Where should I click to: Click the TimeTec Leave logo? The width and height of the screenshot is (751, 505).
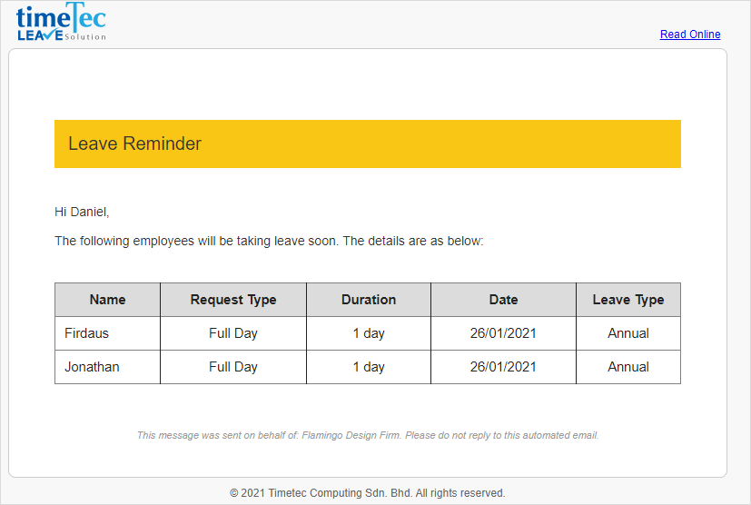[61, 24]
